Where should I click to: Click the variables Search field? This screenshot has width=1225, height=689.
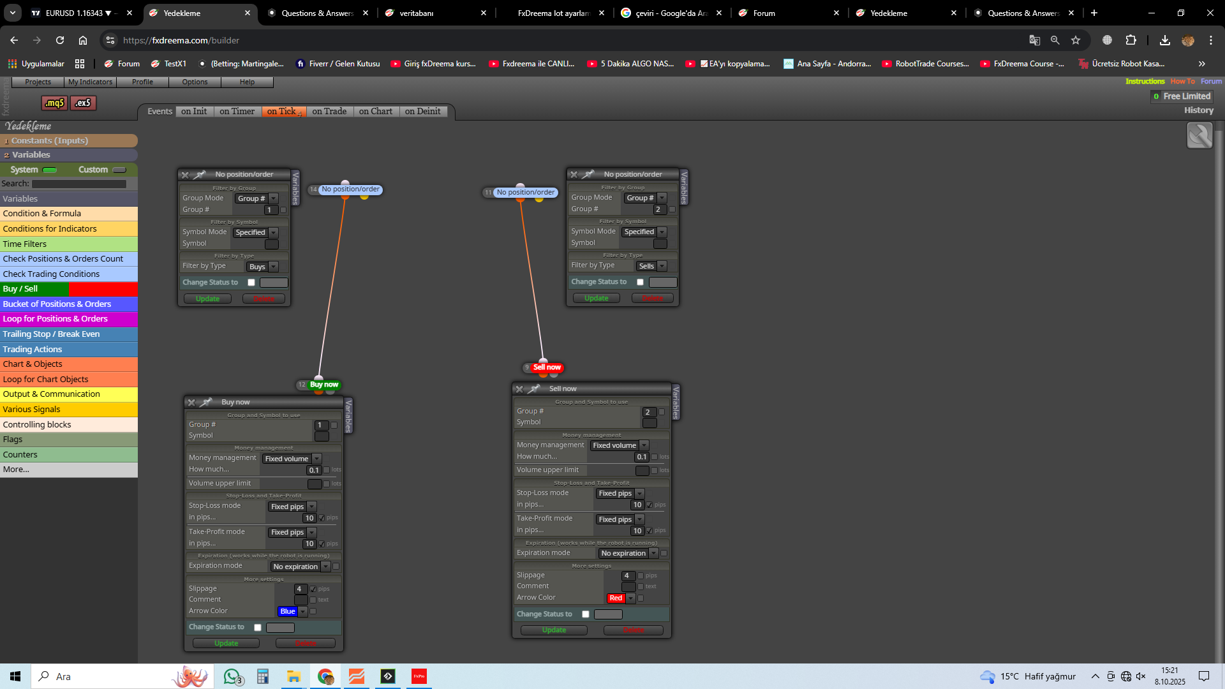tap(79, 184)
